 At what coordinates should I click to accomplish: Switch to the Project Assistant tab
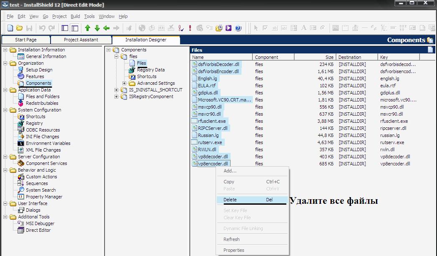click(81, 40)
